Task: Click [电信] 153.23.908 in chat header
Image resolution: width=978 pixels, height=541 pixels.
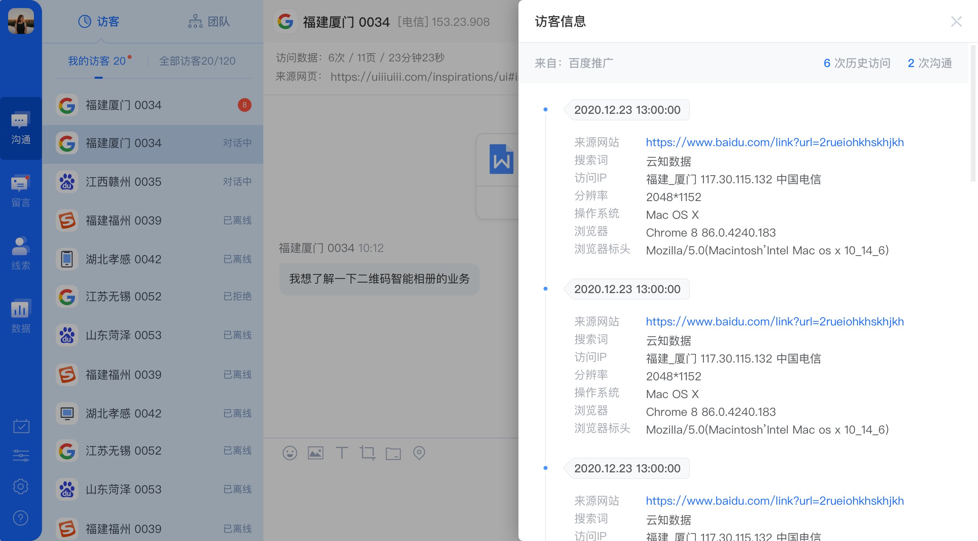Action: pos(443,22)
